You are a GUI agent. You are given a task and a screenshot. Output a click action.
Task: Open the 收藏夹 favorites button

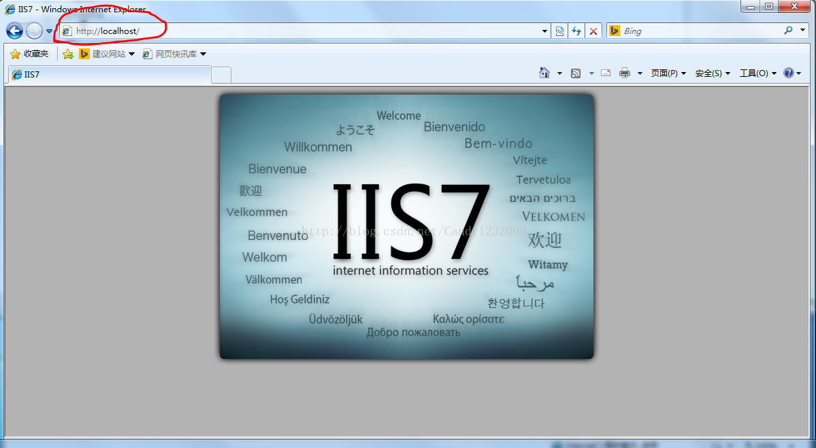click(x=30, y=54)
